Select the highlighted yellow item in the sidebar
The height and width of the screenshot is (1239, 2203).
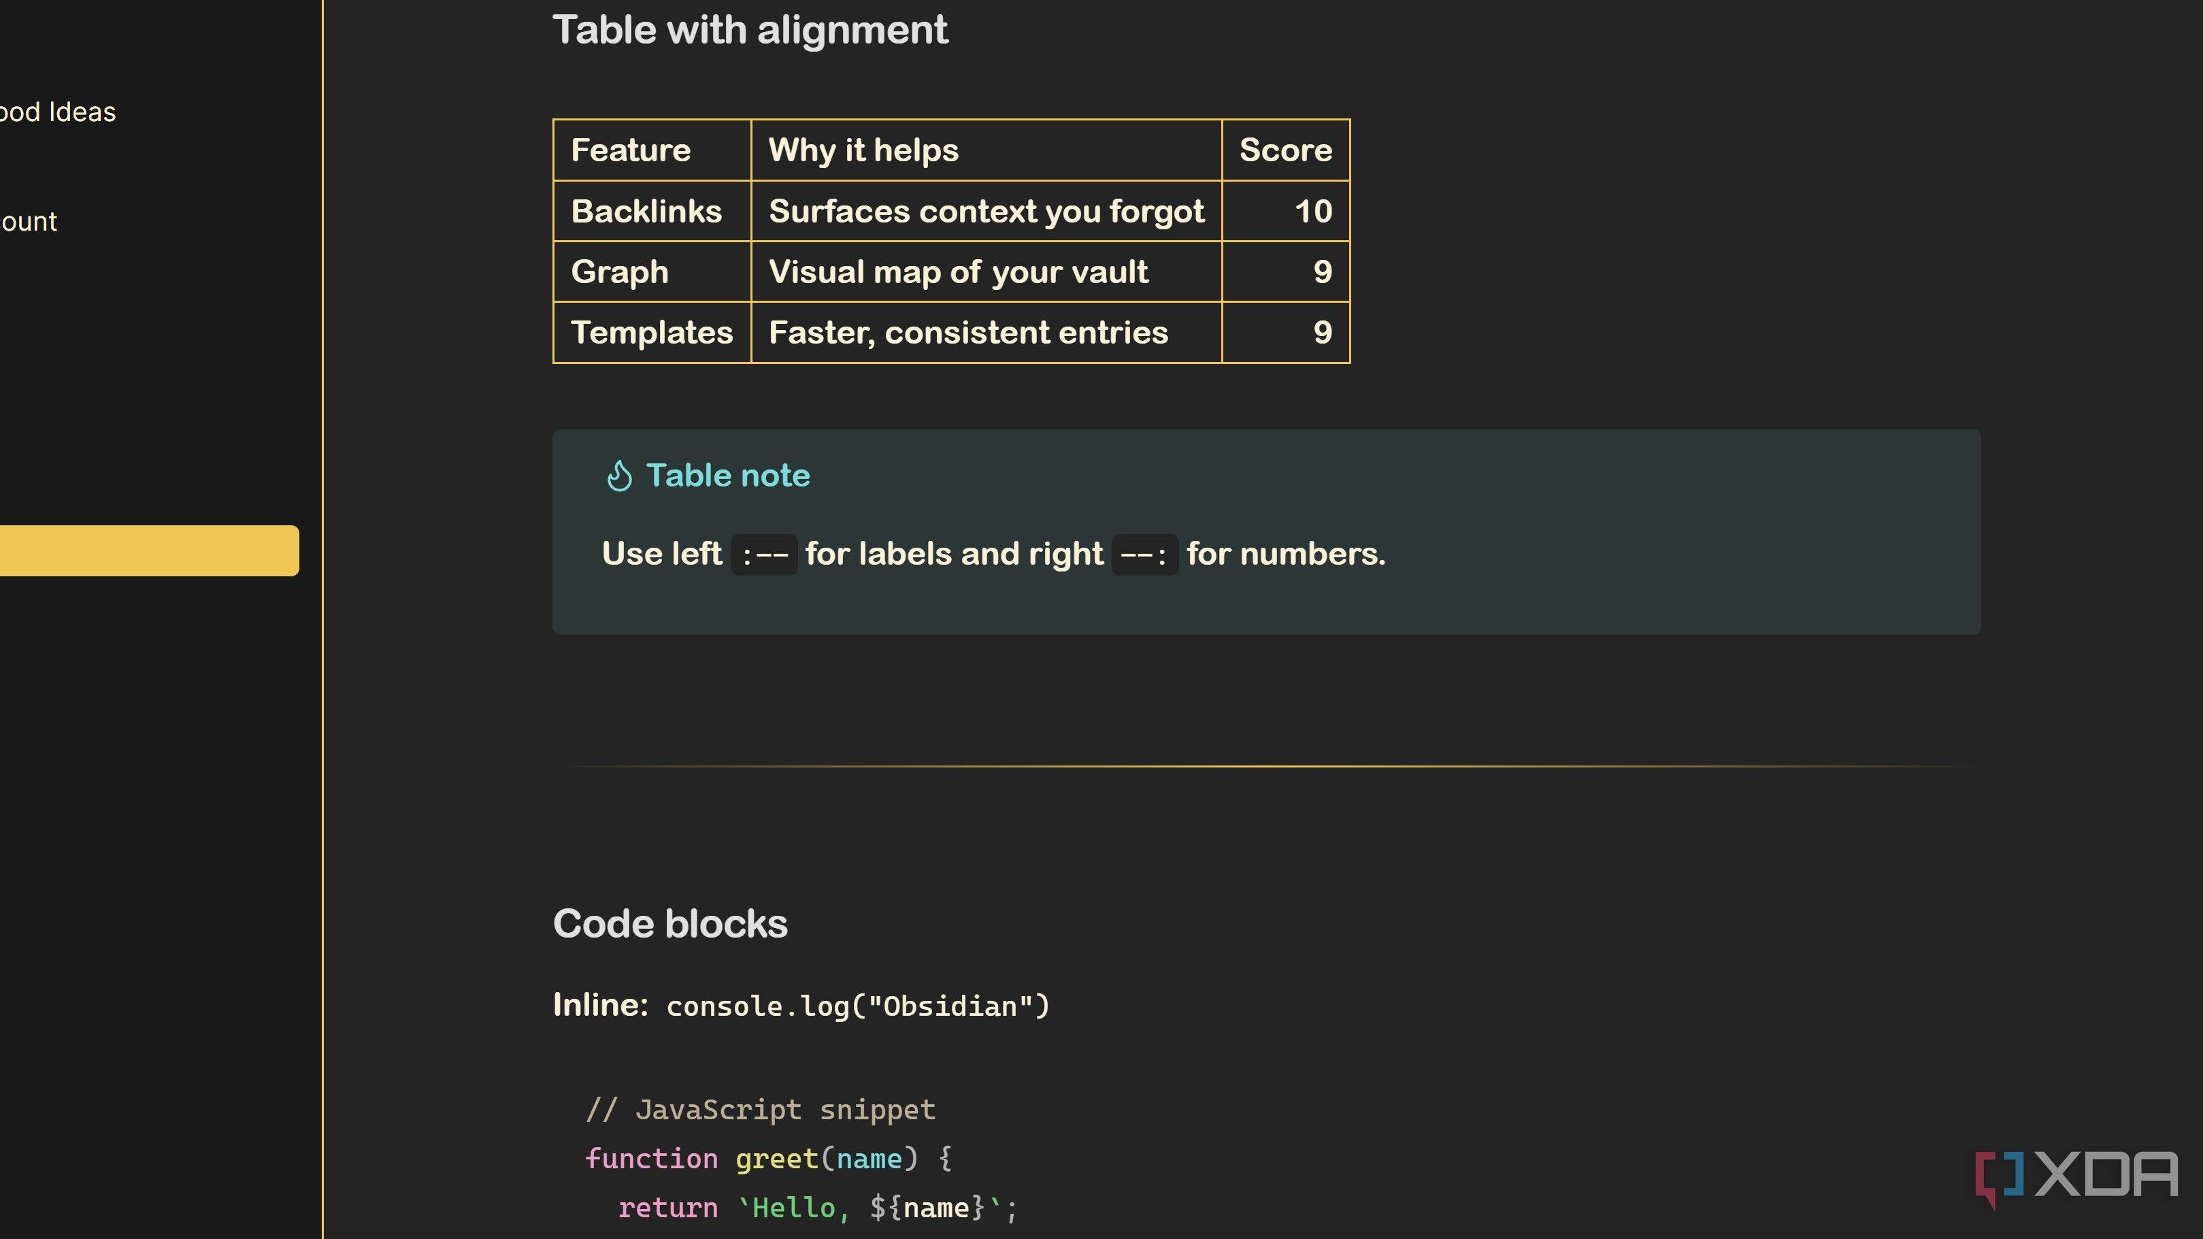point(149,550)
